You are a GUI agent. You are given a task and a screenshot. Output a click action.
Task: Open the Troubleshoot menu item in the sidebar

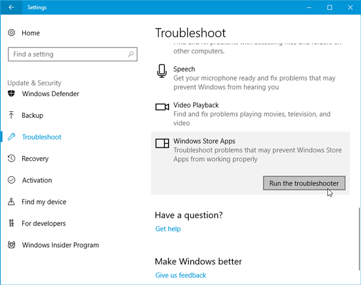42,137
